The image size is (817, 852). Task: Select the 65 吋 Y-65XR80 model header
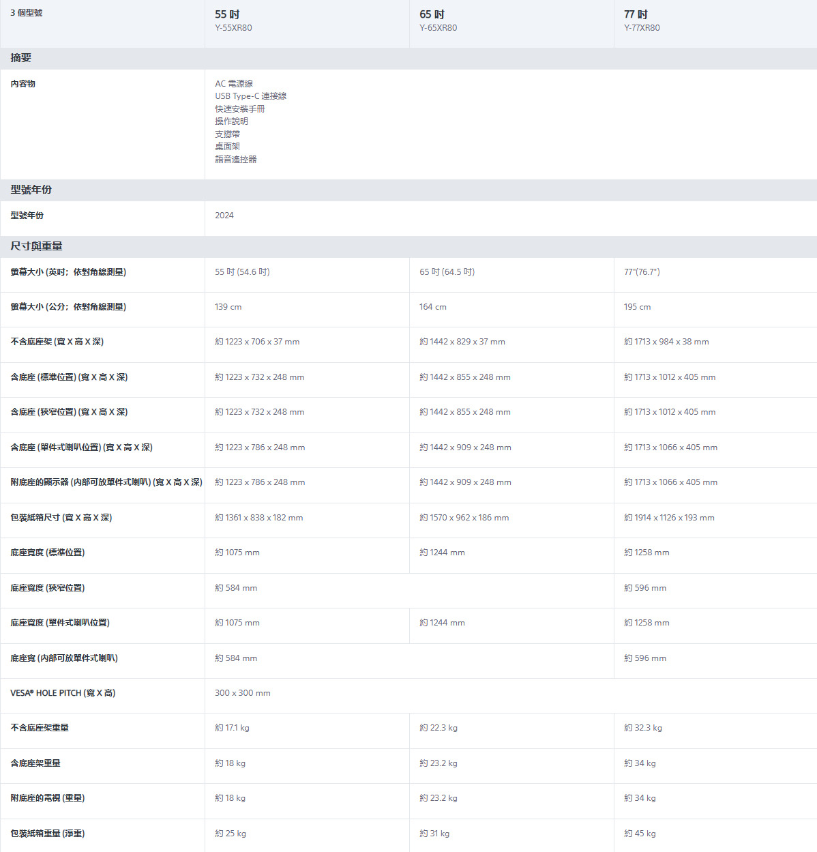pyautogui.click(x=438, y=20)
